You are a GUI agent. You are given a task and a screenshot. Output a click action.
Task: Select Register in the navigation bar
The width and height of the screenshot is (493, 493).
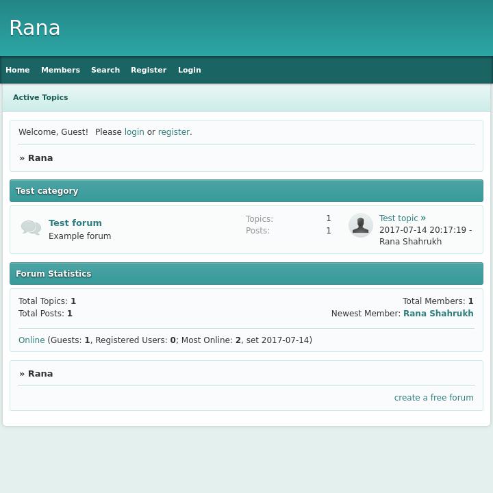(x=149, y=70)
